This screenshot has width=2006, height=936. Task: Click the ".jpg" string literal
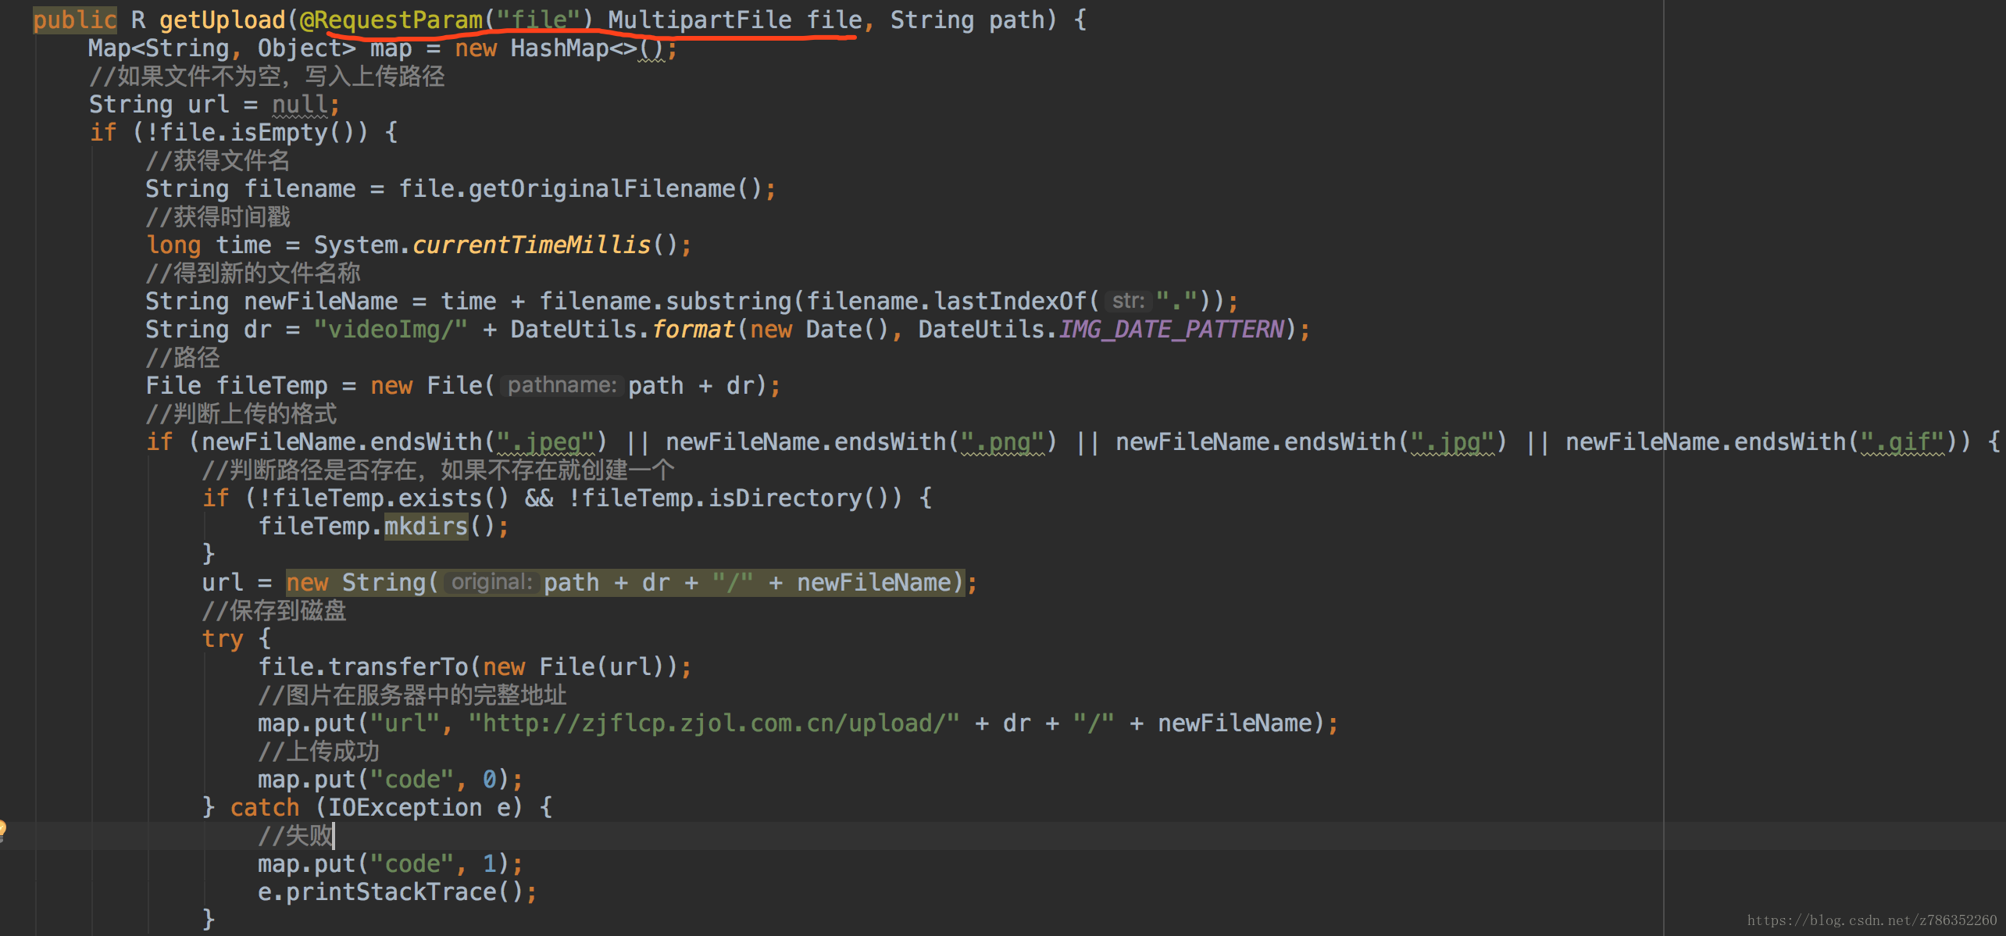[x=1453, y=442]
